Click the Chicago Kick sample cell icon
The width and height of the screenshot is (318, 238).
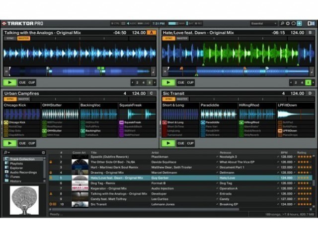pos(6,122)
